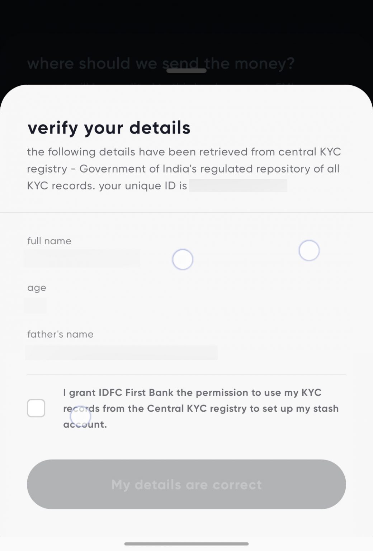
Task: Tap the small circle at top right of form
Action: click(309, 250)
